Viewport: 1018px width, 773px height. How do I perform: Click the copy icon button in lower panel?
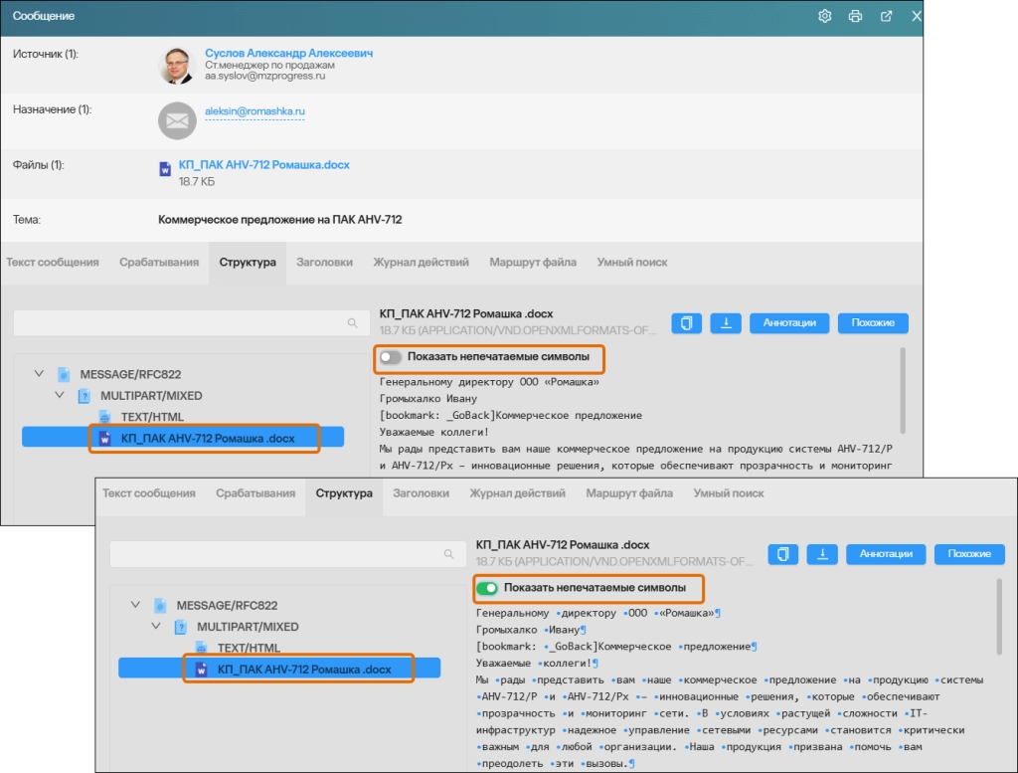point(782,553)
